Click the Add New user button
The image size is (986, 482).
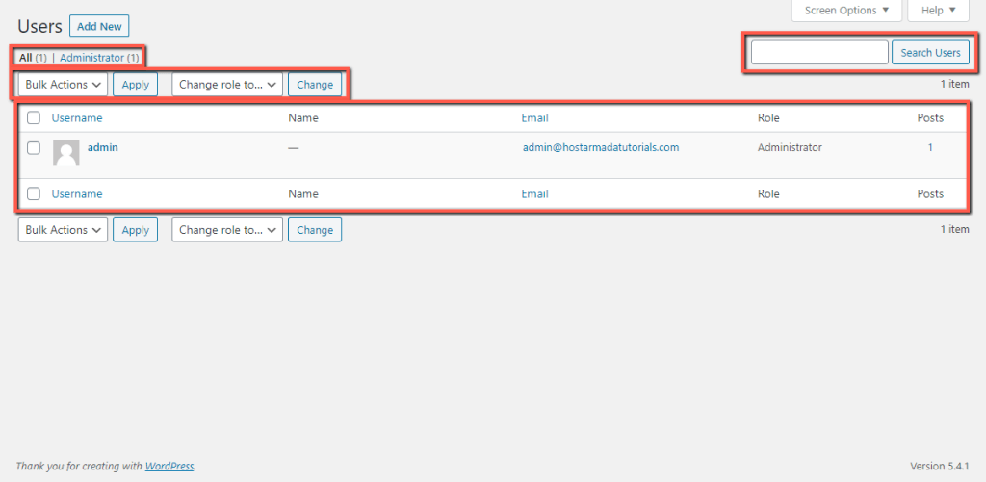(x=99, y=26)
